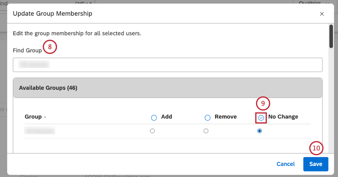338x177 pixels.
Task: Choose Add for the listed group row
Action: pos(152,131)
